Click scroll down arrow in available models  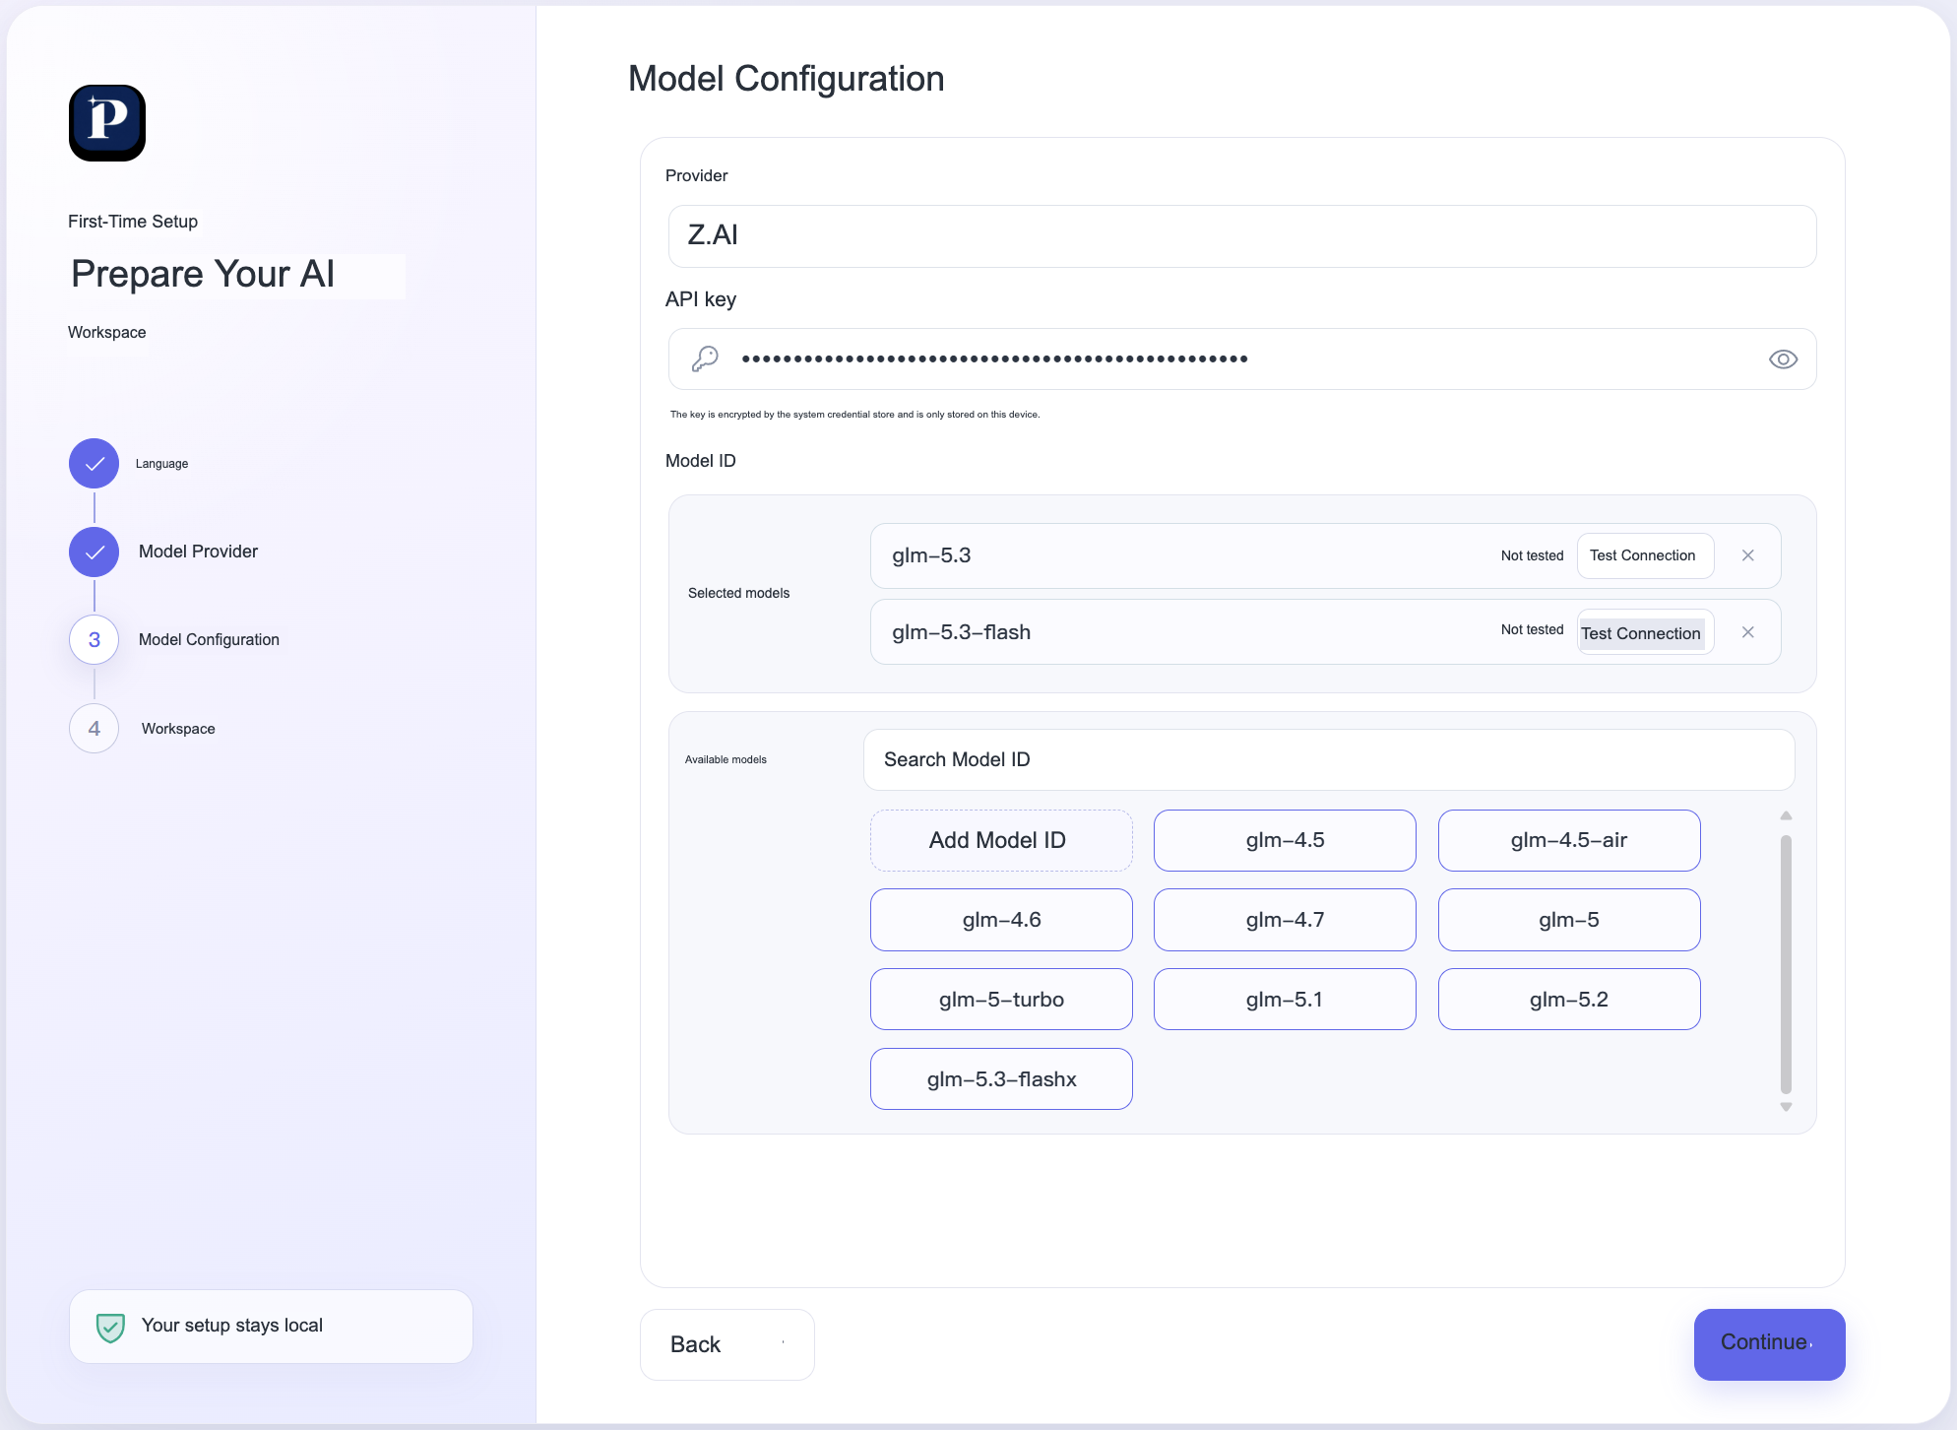click(x=1786, y=1107)
